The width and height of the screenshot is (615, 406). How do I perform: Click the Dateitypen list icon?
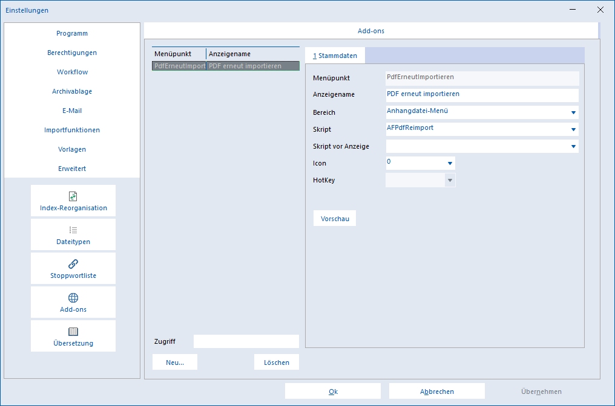pos(73,230)
